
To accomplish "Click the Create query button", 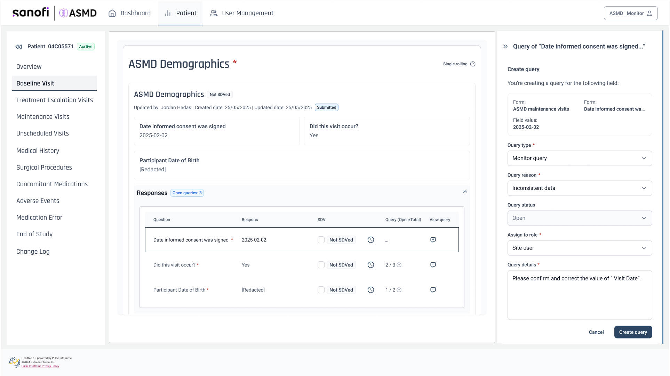I will (633, 332).
